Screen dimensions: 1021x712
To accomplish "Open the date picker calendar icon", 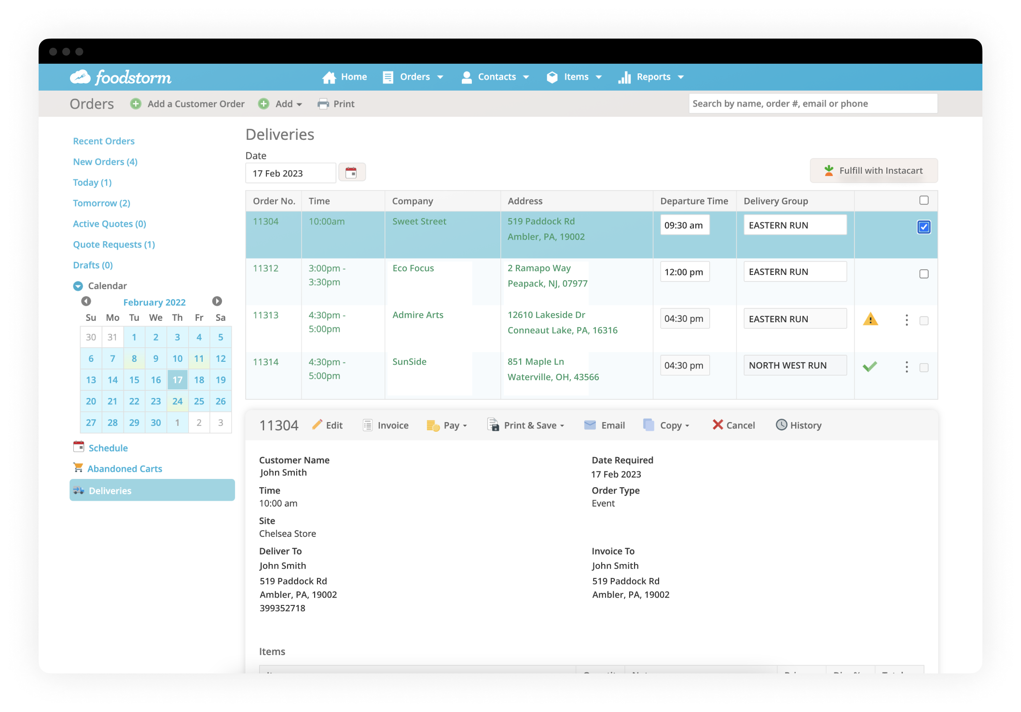I will click(x=351, y=173).
